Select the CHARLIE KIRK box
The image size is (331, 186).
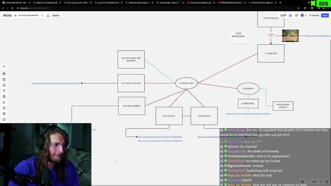coord(271,53)
